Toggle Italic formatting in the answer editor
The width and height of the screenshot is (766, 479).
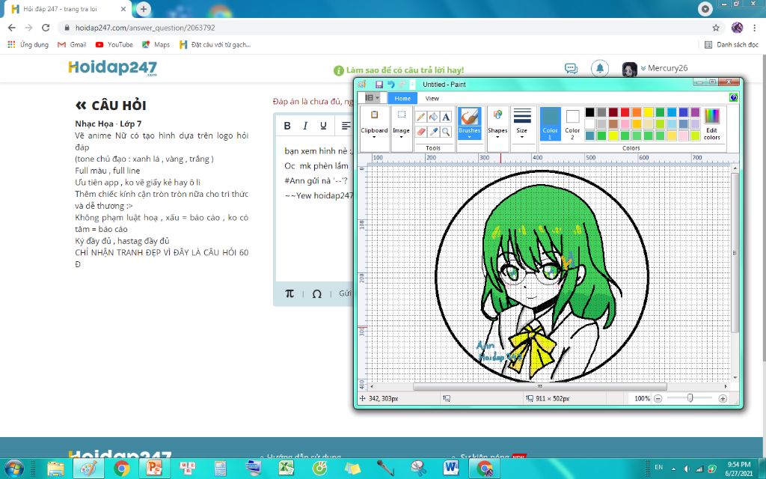point(306,126)
